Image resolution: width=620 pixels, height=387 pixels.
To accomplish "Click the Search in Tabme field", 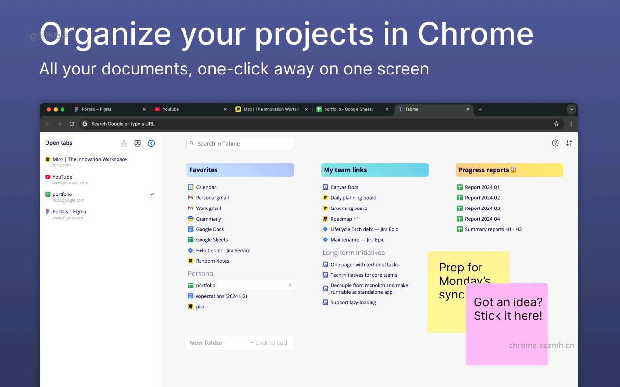I will click(x=240, y=143).
